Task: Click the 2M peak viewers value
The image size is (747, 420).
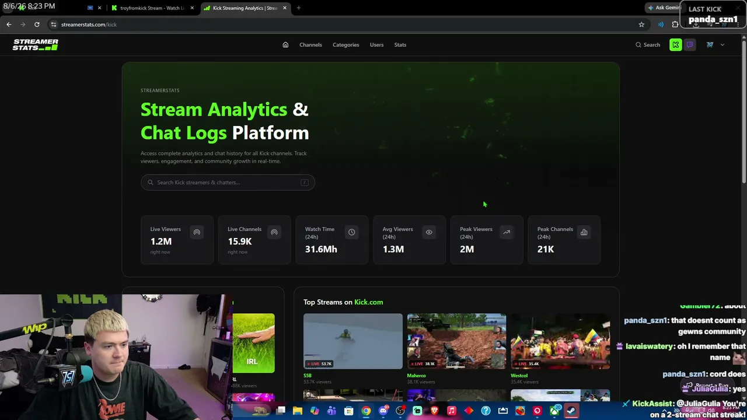Action: [467, 249]
